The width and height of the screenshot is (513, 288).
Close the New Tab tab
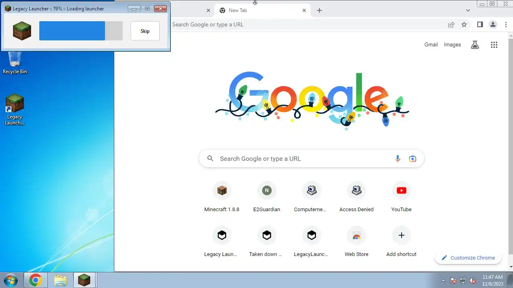[x=304, y=10]
